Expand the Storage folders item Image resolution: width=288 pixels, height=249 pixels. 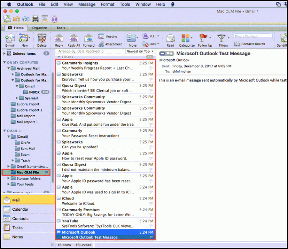(x=9, y=178)
